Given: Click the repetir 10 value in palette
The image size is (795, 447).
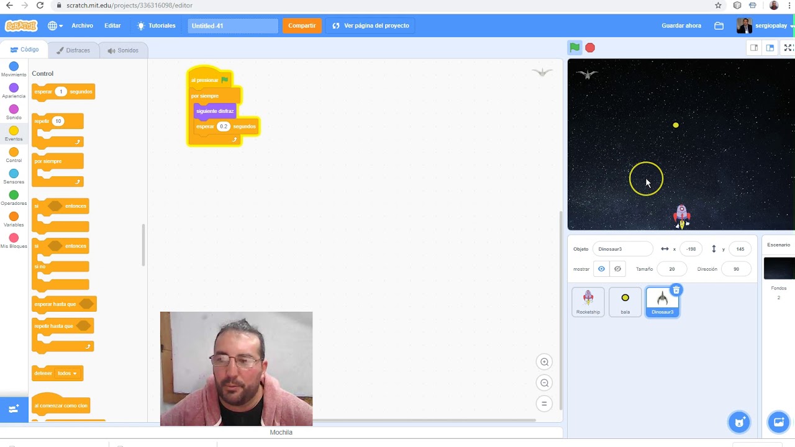Looking at the screenshot, I should [x=58, y=121].
